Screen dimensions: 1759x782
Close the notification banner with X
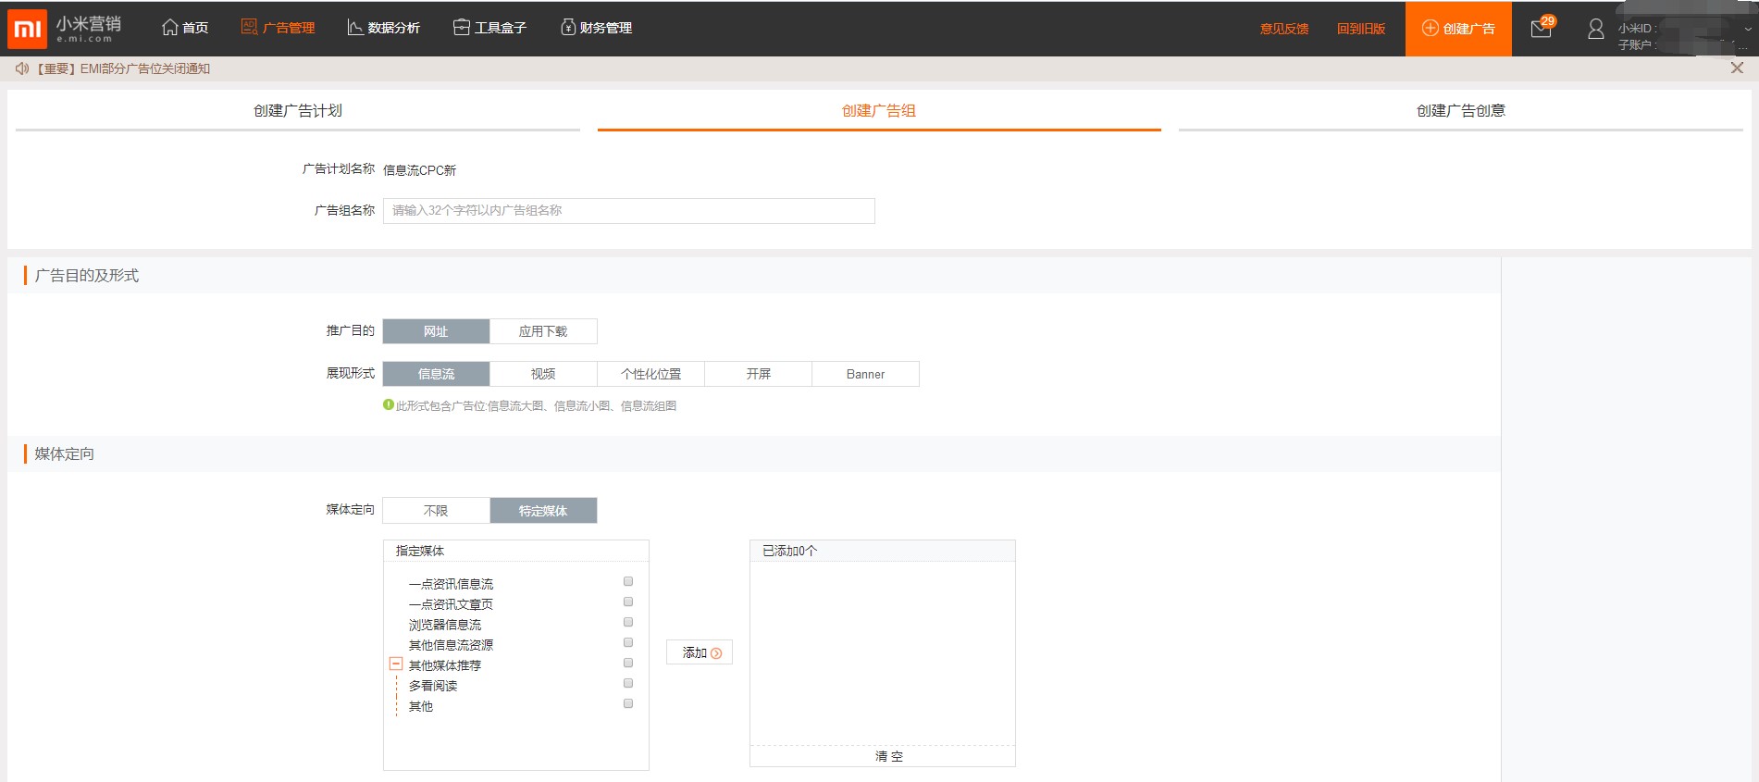tap(1737, 68)
